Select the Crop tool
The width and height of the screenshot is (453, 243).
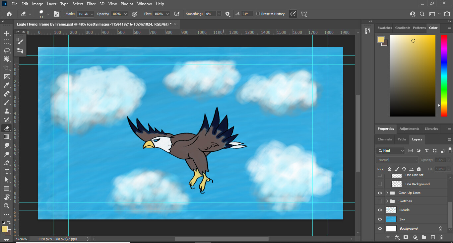(x=7, y=67)
